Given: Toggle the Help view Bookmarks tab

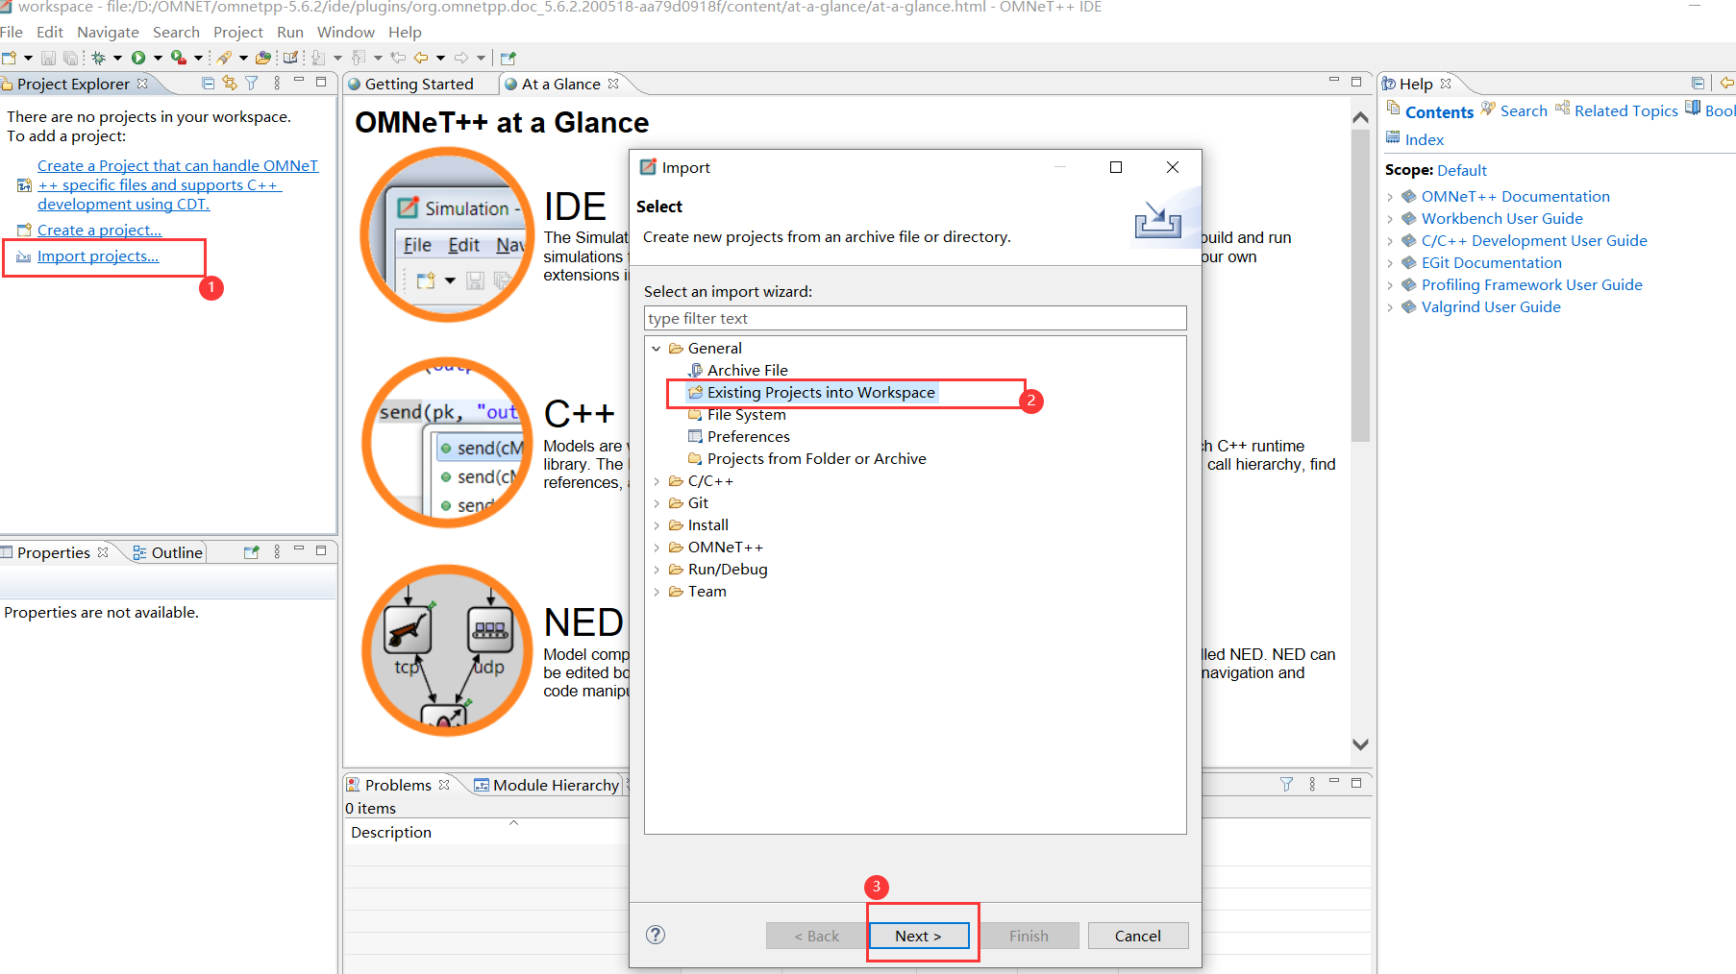Looking at the screenshot, I should (x=1719, y=110).
